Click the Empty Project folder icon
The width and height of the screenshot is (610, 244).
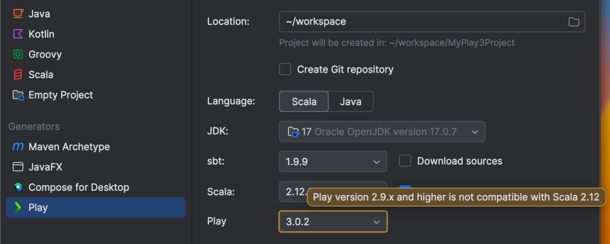pos(18,95)
